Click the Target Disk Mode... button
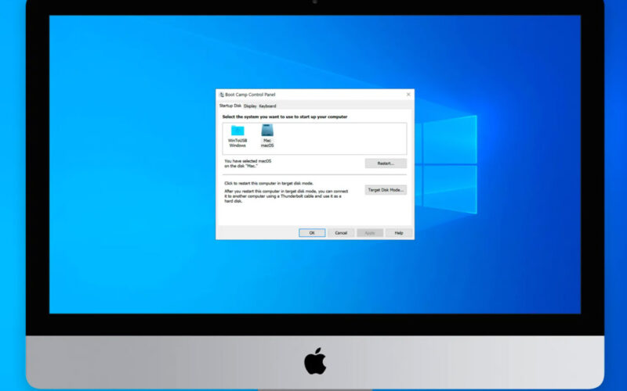This screenshot has width=627, height=391. 386,190
